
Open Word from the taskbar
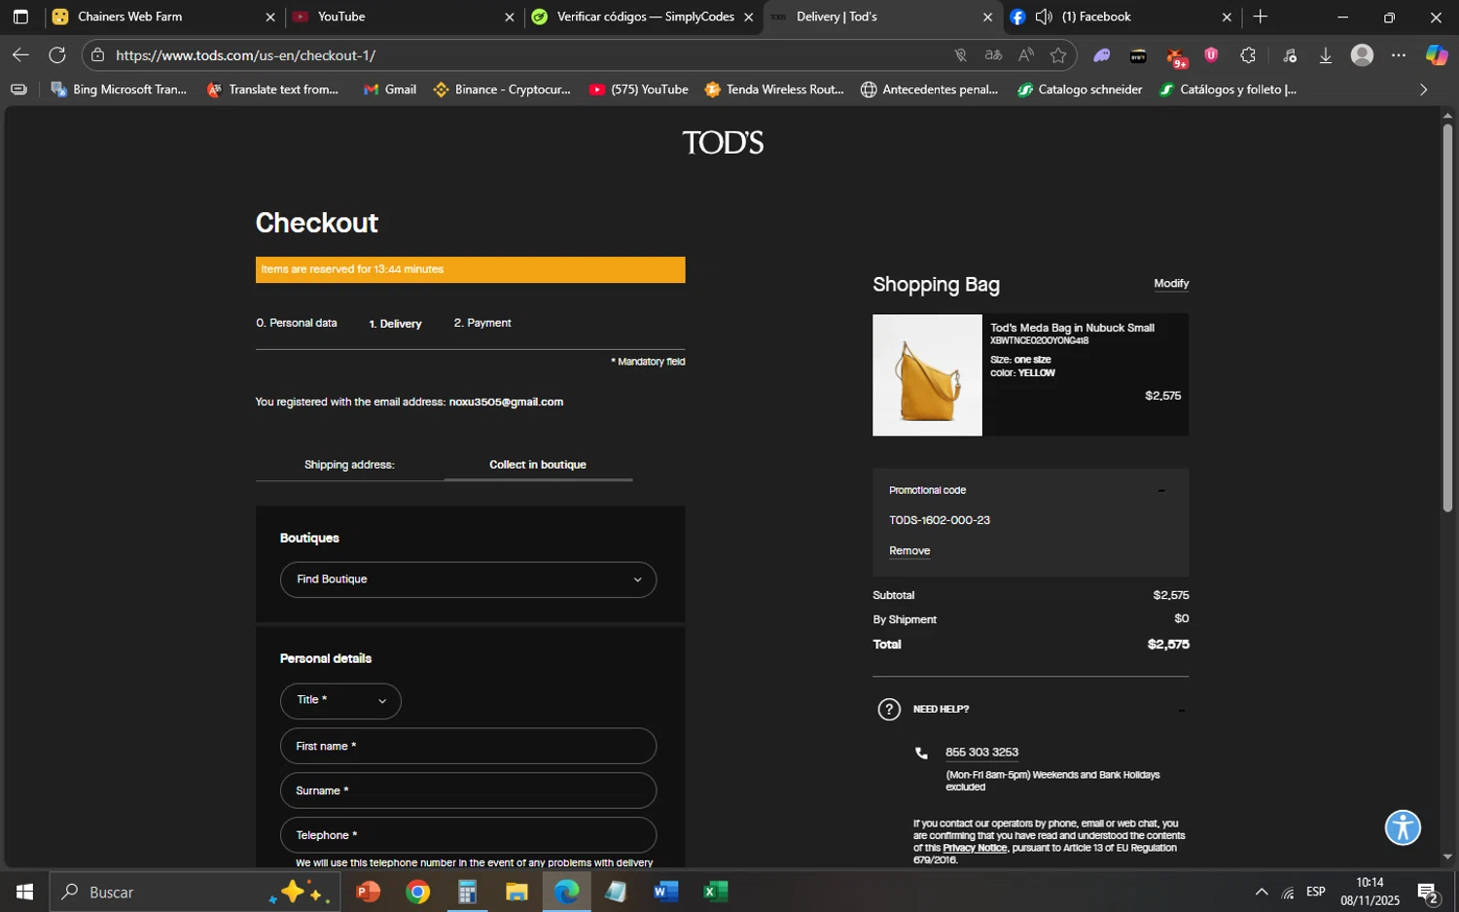pyautogui.click(x=666, y=892)
